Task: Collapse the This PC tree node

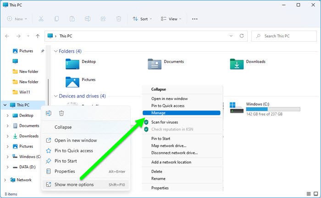Action: point(5,105)
